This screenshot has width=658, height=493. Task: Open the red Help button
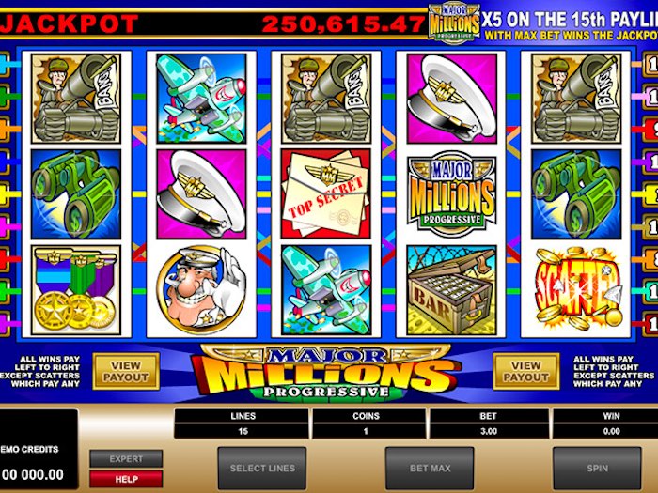[126, 479]
